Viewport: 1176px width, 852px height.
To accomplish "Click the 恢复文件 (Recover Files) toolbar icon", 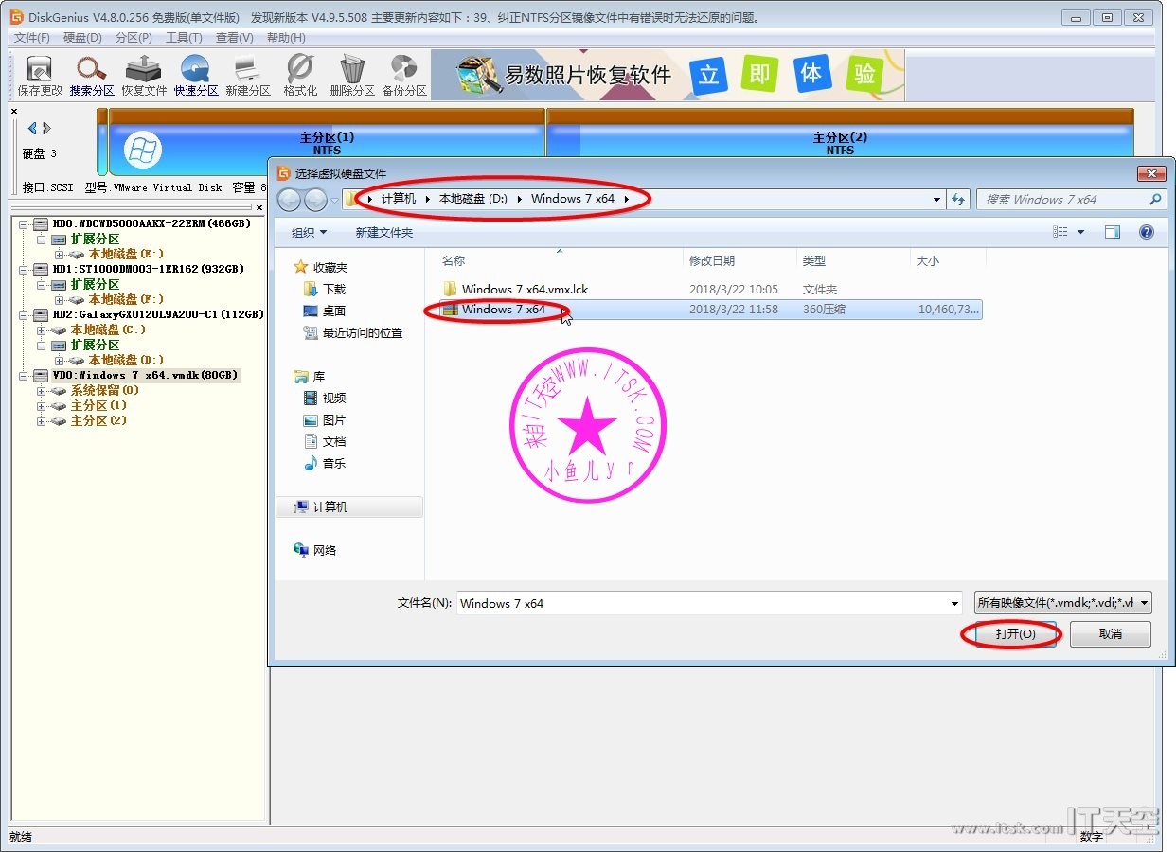I will (x=144, y=76).
